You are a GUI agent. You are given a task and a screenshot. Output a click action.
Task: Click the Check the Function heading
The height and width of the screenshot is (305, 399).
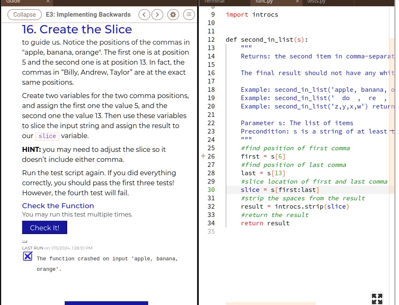[58, 206]
